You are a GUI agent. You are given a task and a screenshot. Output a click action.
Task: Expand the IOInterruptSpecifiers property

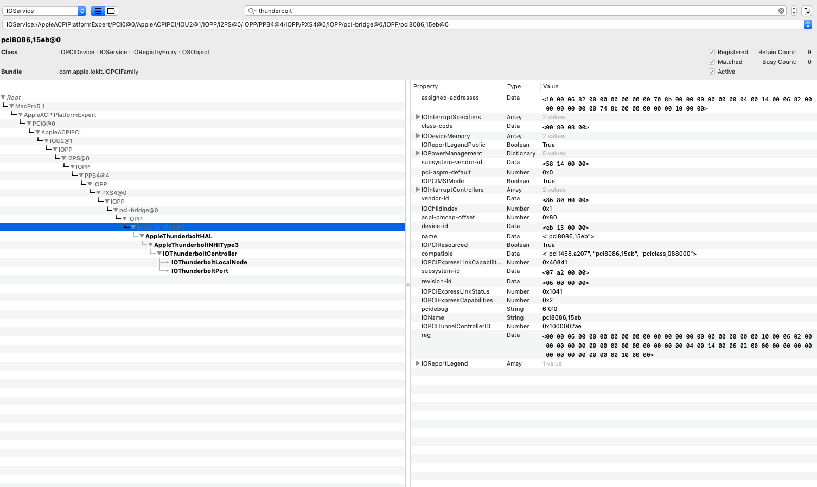click(418, 117)
